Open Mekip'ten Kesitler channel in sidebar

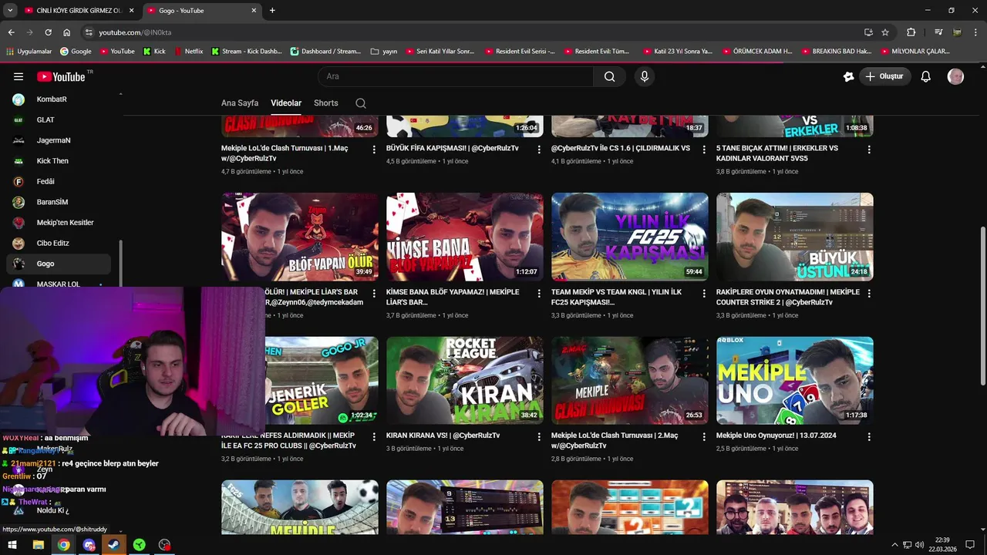(x=59, y=223)
